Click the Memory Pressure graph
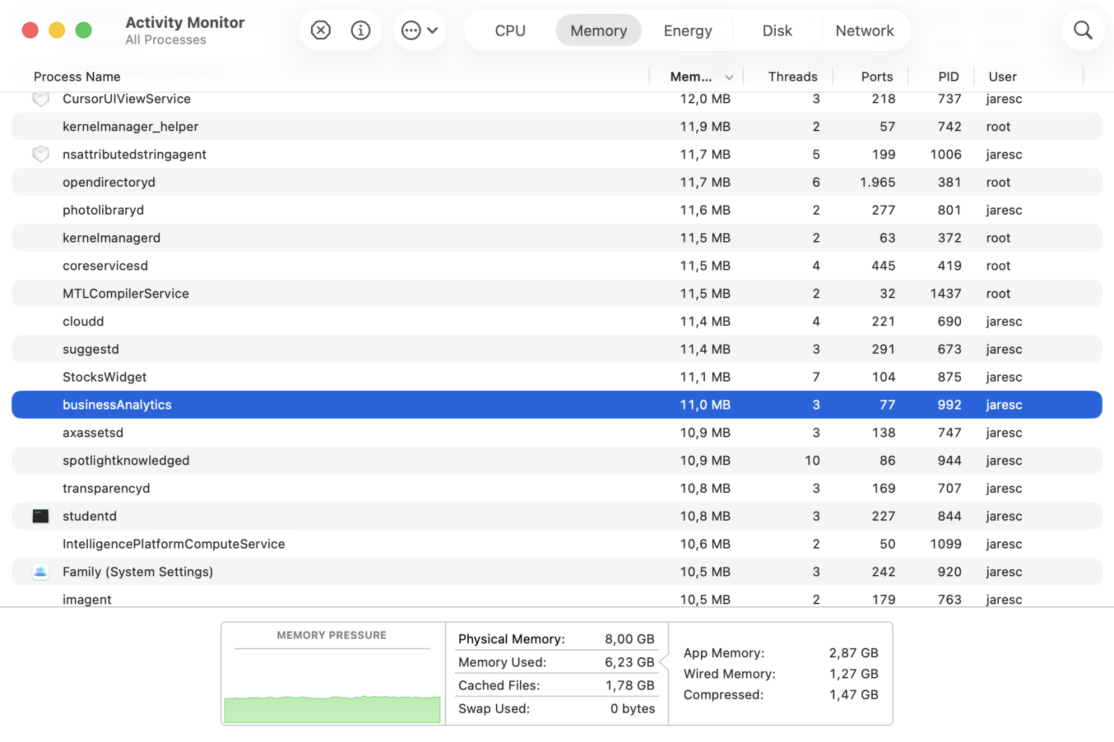This screenshot has width=1114, height=742. coord(332,689)
